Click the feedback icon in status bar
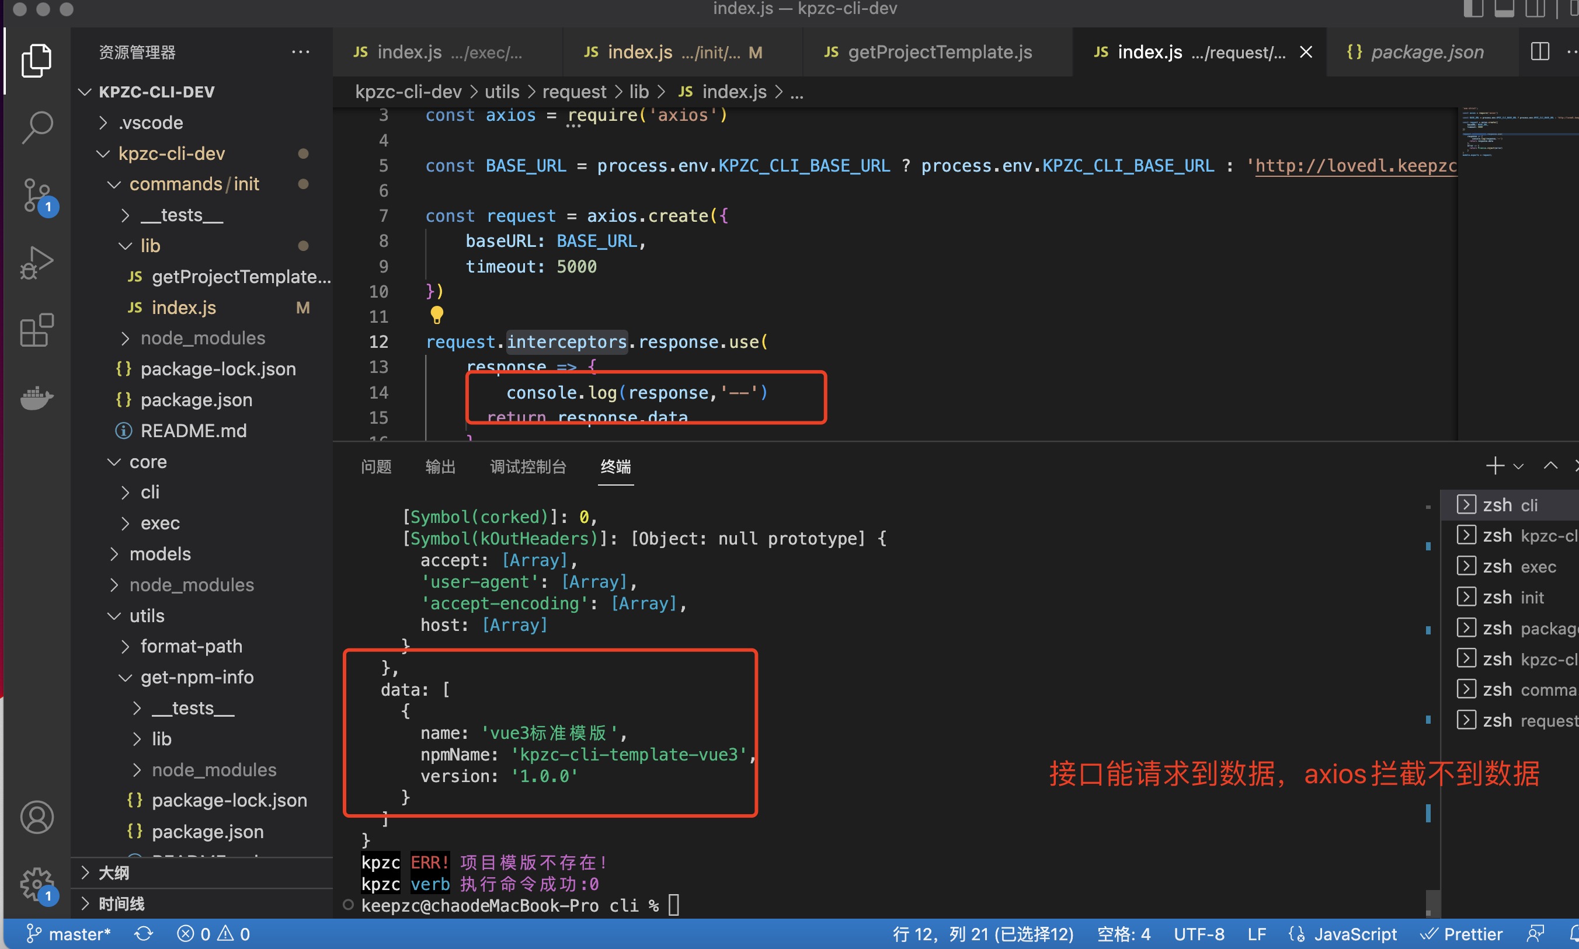 tap(1535, 934)
